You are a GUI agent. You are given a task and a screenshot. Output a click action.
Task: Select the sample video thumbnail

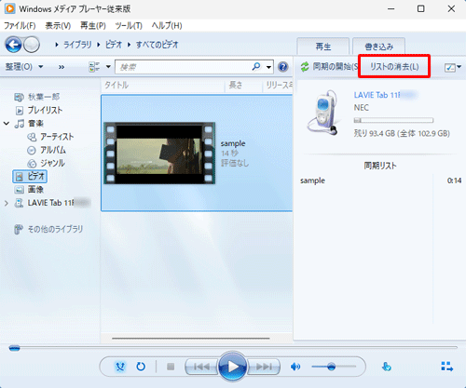[159, 153]
